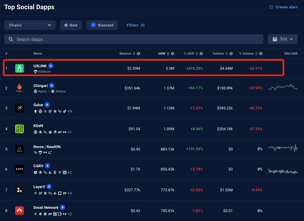Click the Chingari flame logo
The height and width of the screenshot is (221, 304).
click(x=19, y=88)
